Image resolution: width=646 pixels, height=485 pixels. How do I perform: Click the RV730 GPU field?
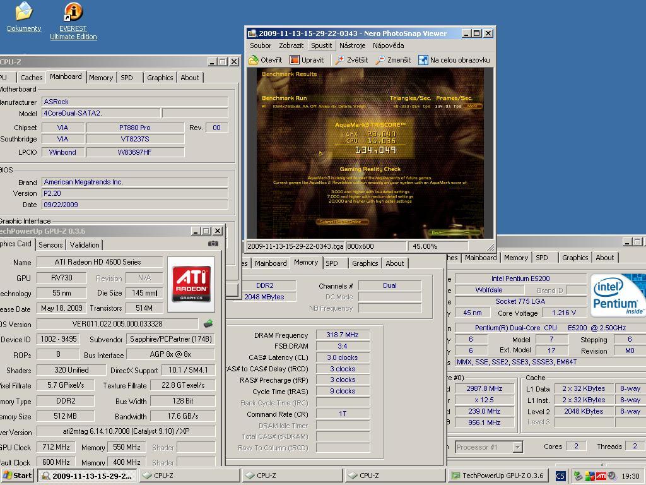tap(61, 278)
